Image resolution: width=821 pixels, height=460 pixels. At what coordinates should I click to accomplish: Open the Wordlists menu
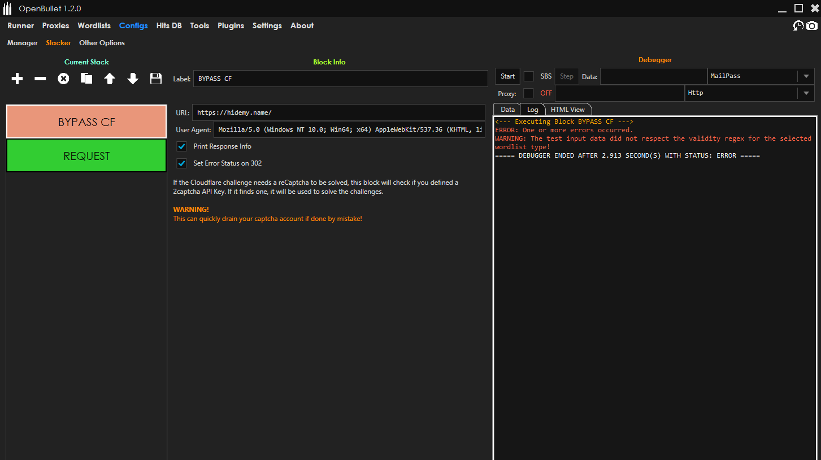click(94, 25)
